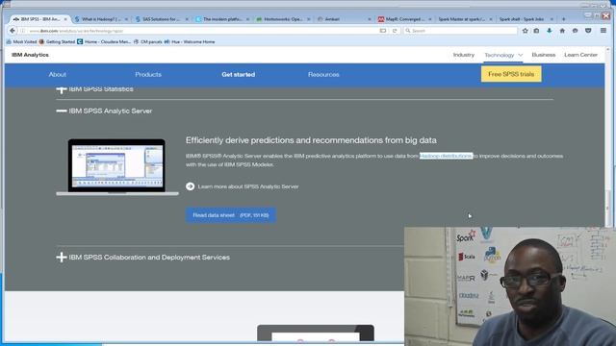
Task: Open the downloads arrow icon
Action: click(550, 31)
